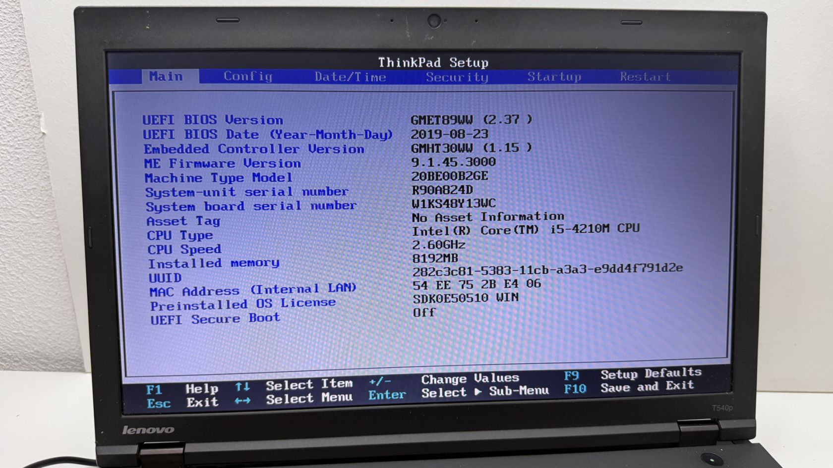The image size is (833, 468).
Task: Click machine type value 20BE00B2GE
Action: tap(450, 176)
